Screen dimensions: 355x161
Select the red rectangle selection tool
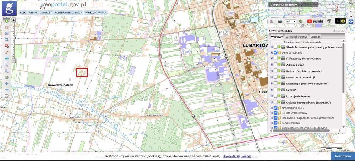6,46
